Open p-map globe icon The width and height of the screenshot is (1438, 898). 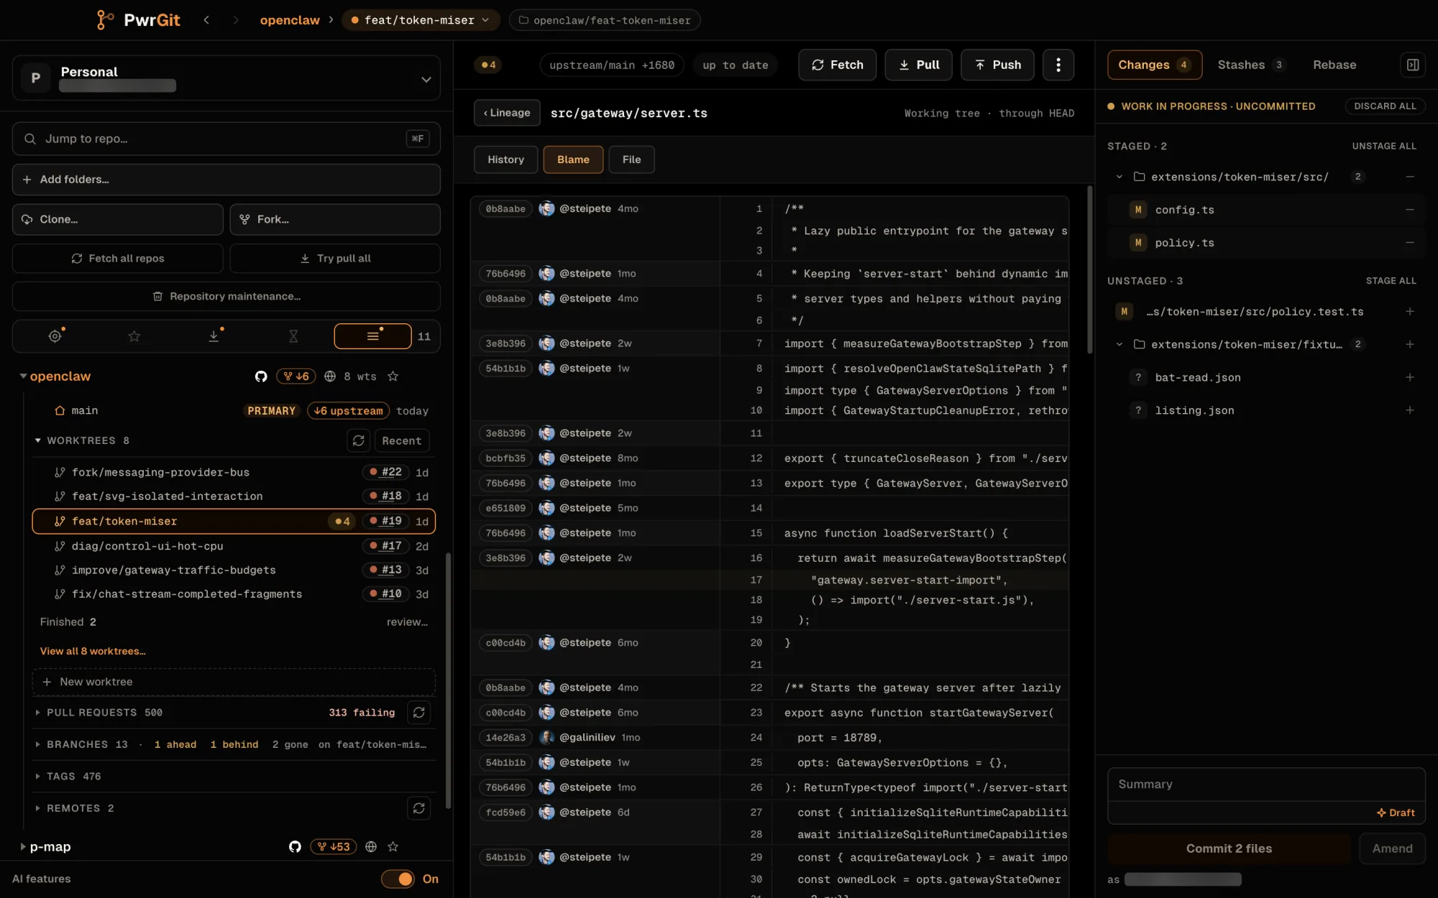(x=371, y=847)
